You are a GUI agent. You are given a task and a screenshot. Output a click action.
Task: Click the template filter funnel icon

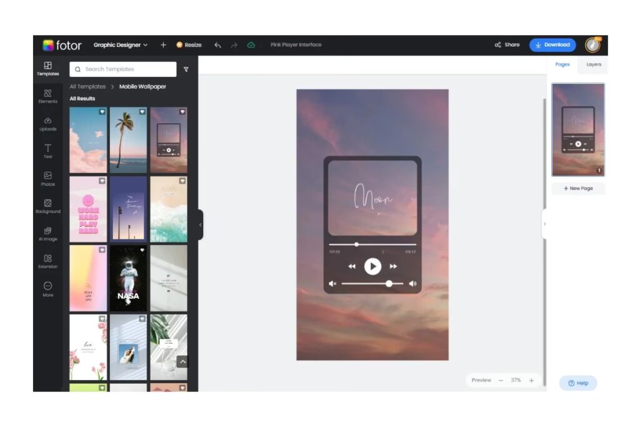tap(186, 69)
